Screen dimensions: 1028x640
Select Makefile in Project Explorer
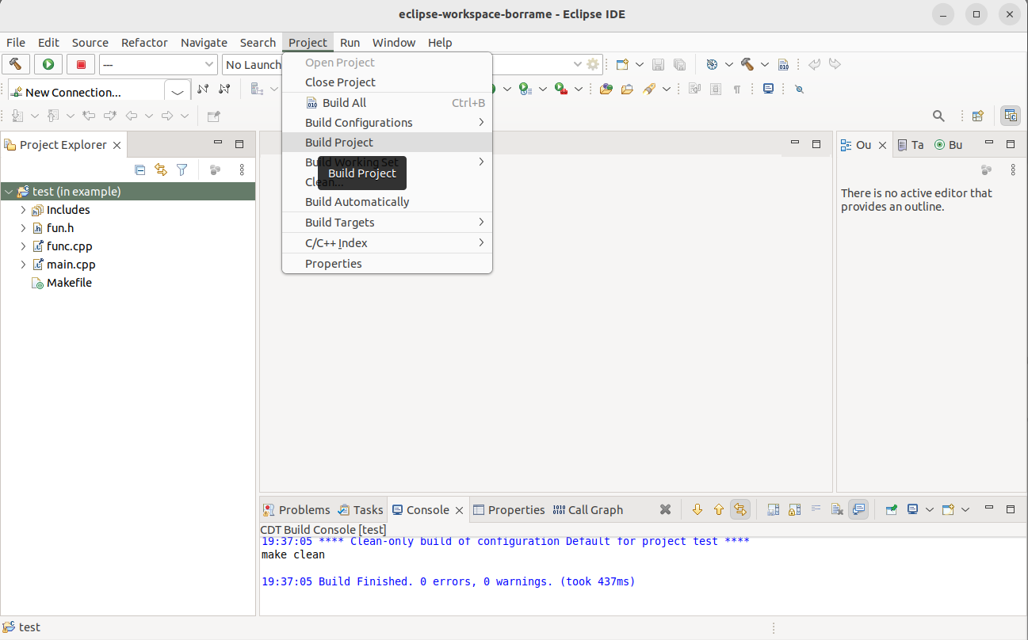69,283
